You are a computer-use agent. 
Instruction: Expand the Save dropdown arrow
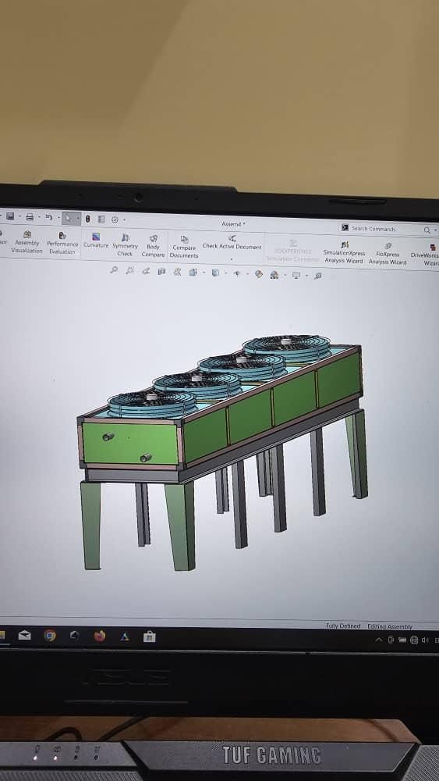pos(20,216)
